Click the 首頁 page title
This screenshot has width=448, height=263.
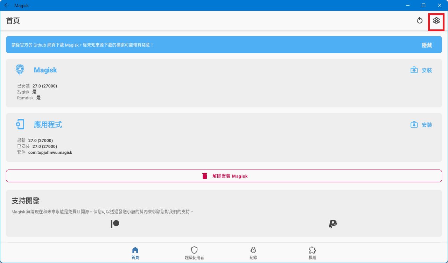pos(13,21)
